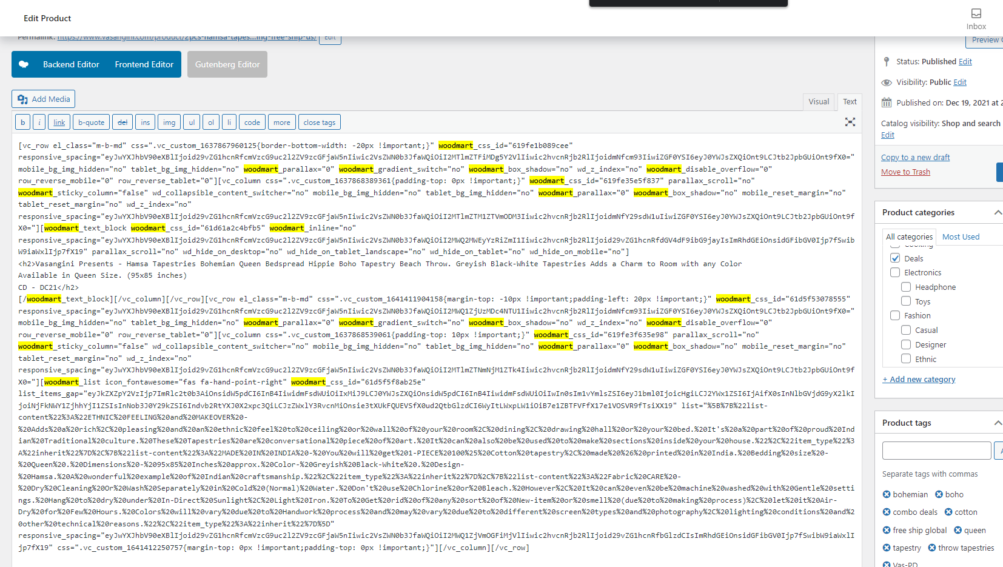Switch to the Visual editor tab
The image size is (1003, 567).
coord(819,102)
